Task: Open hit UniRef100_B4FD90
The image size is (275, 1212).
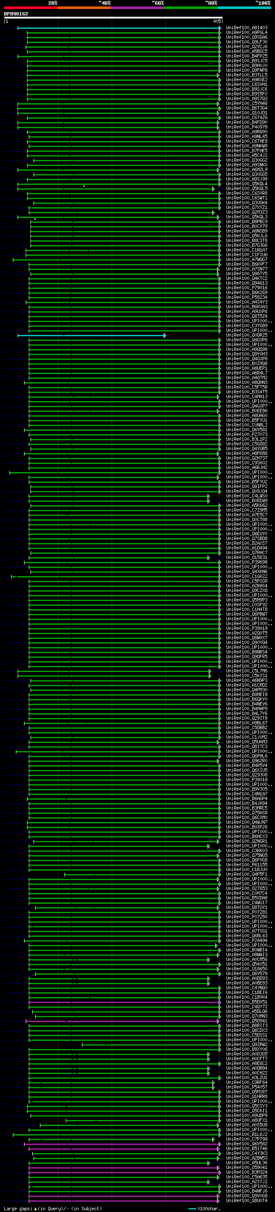Action: pyautogui.click(x=247, y=123)
